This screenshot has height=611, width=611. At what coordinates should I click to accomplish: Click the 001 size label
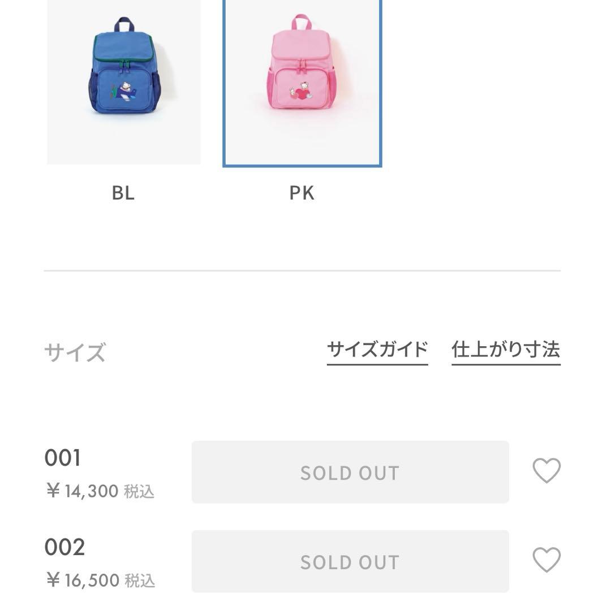tap(63, 458)
